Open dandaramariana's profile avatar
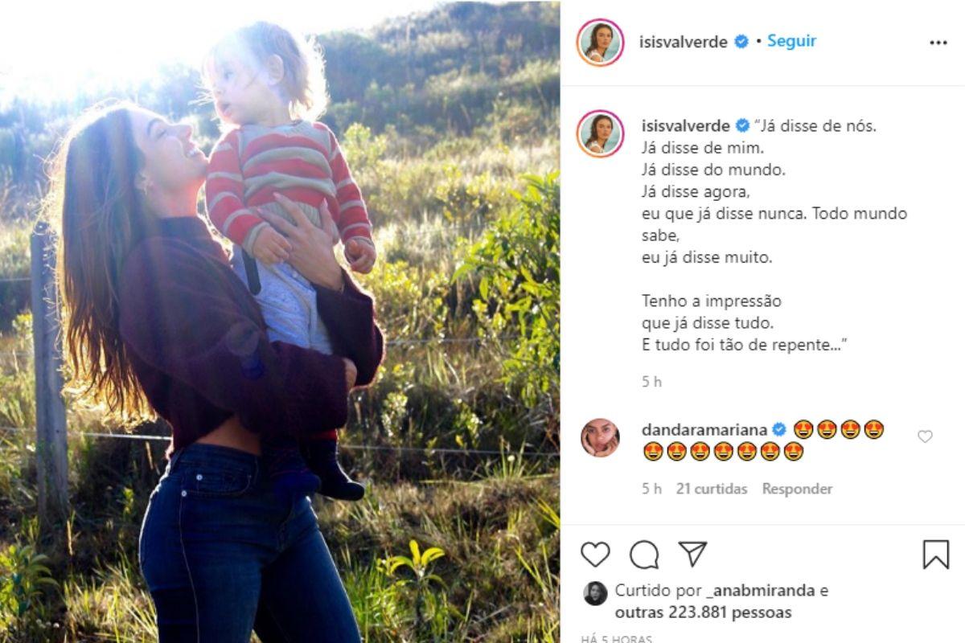The width and height of the screenshot is (965, 643). point(600,438)
